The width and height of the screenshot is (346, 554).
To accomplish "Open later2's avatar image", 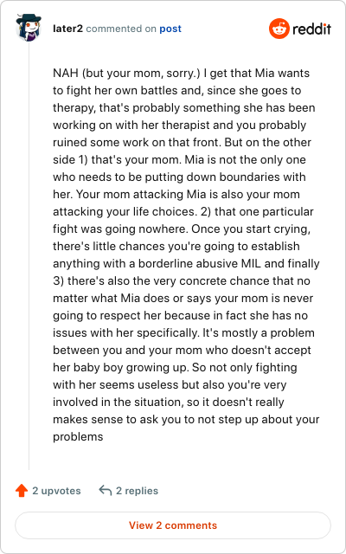I will (29, 28).
